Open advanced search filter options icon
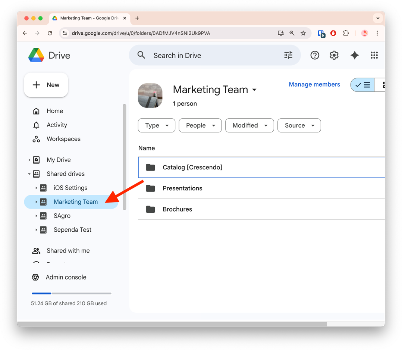The width and height of the screenshot is (402, 350). pos(288,55)
